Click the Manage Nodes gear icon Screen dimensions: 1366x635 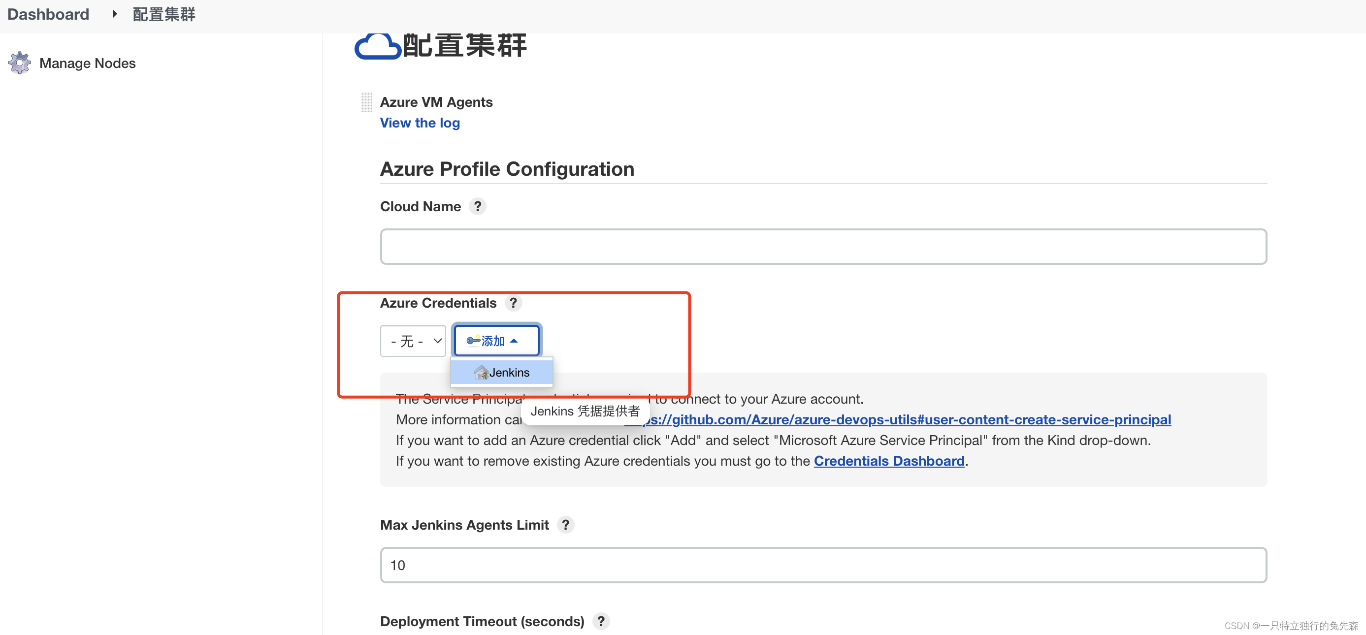pyautogui.click(x=20, y=63)
